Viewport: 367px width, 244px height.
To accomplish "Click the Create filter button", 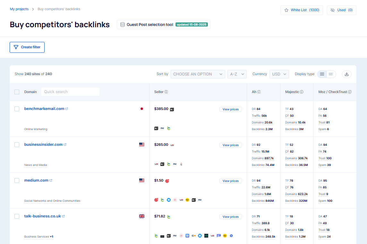I will tap(27, 47).
